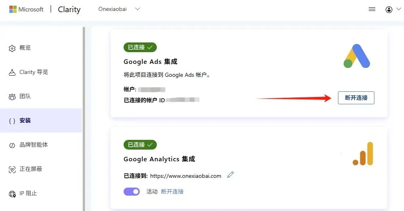The height and width of the screenshot is (211, 404).
Task: Click the 已连接的帐户 ID label
Action: click(144, 100)
